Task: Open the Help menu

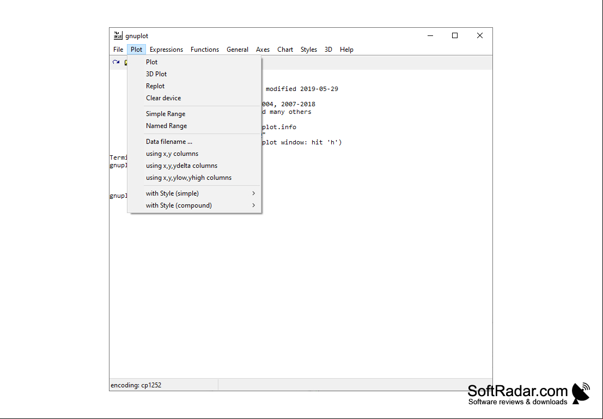Action: coord(346,50)
